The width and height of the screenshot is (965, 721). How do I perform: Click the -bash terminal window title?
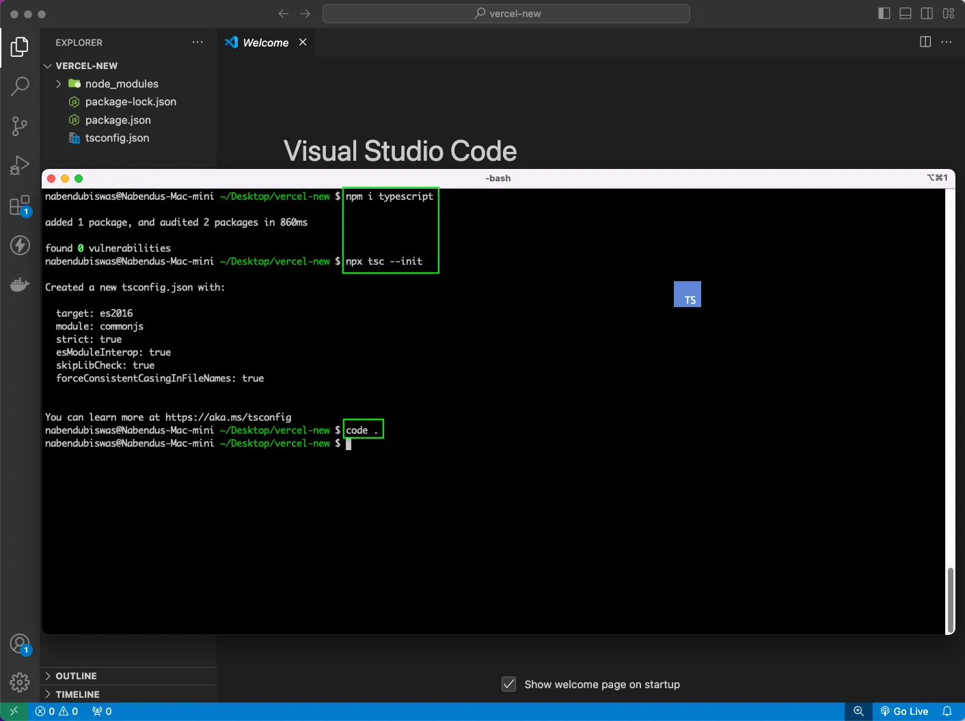click(498, 178)
